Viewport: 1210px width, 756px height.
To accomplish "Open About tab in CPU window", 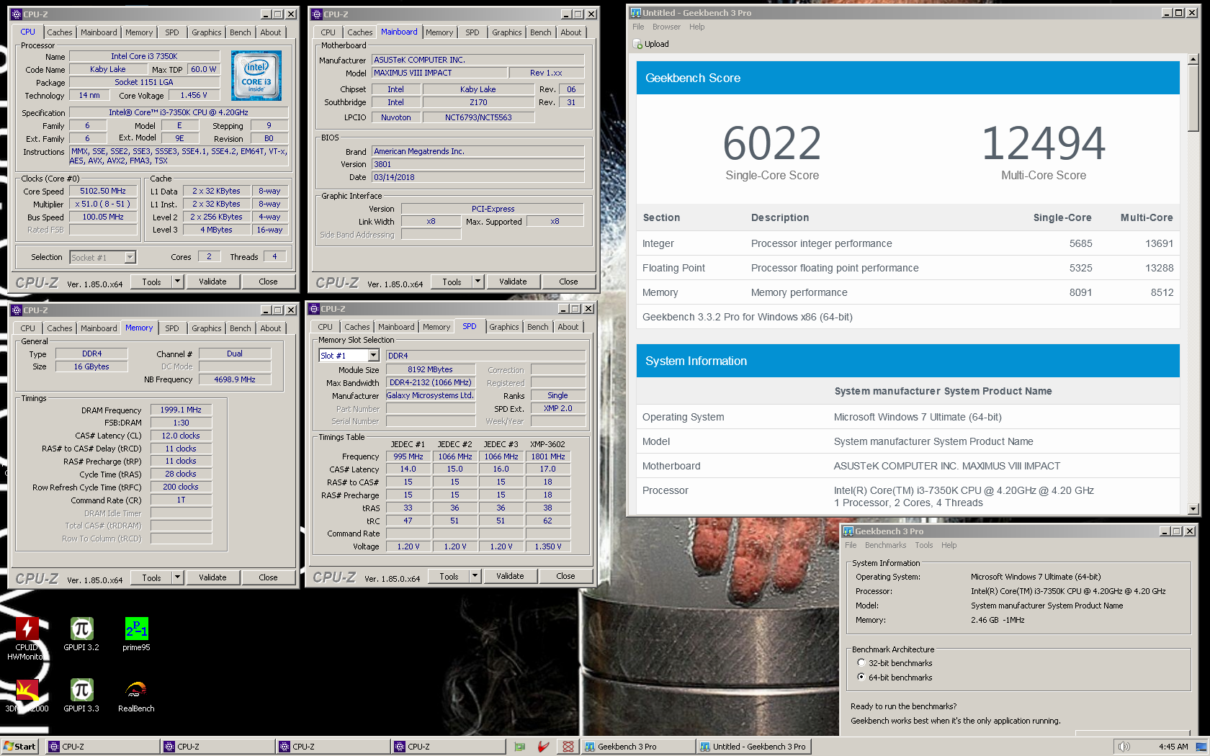I will click(x=271, y=32).
